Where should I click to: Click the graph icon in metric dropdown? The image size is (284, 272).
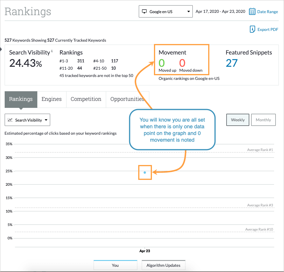pos(10,120)
